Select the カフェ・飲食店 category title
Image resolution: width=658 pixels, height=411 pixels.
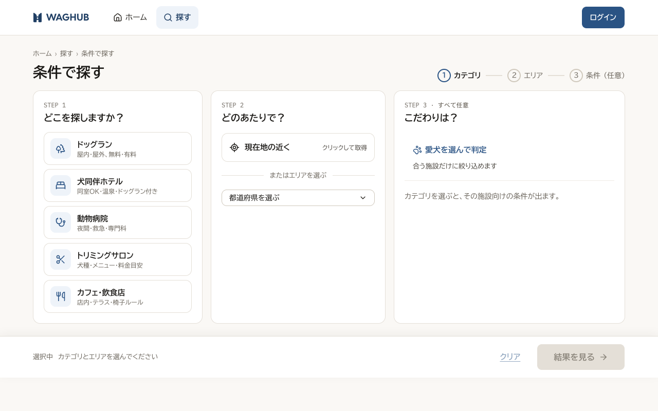click(101, 292)
